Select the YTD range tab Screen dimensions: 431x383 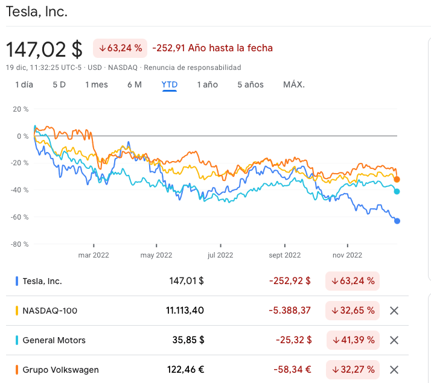tap(170, 84)
